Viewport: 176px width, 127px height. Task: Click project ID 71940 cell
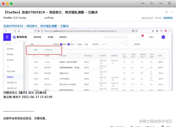[x=36, y=62]
